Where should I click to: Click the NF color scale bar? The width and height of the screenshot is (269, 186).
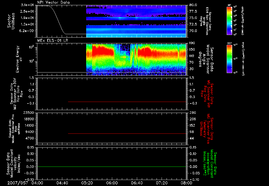click(x=229, y=21)
